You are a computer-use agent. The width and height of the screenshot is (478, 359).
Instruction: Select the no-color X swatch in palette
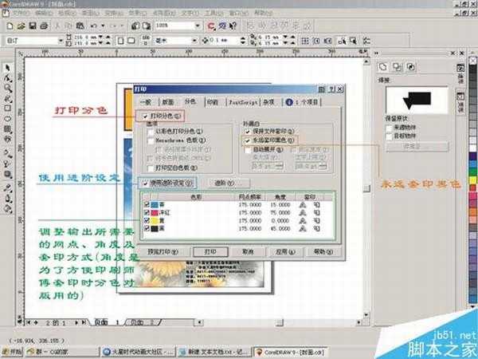pyautogui.click(x=472, y=61)
